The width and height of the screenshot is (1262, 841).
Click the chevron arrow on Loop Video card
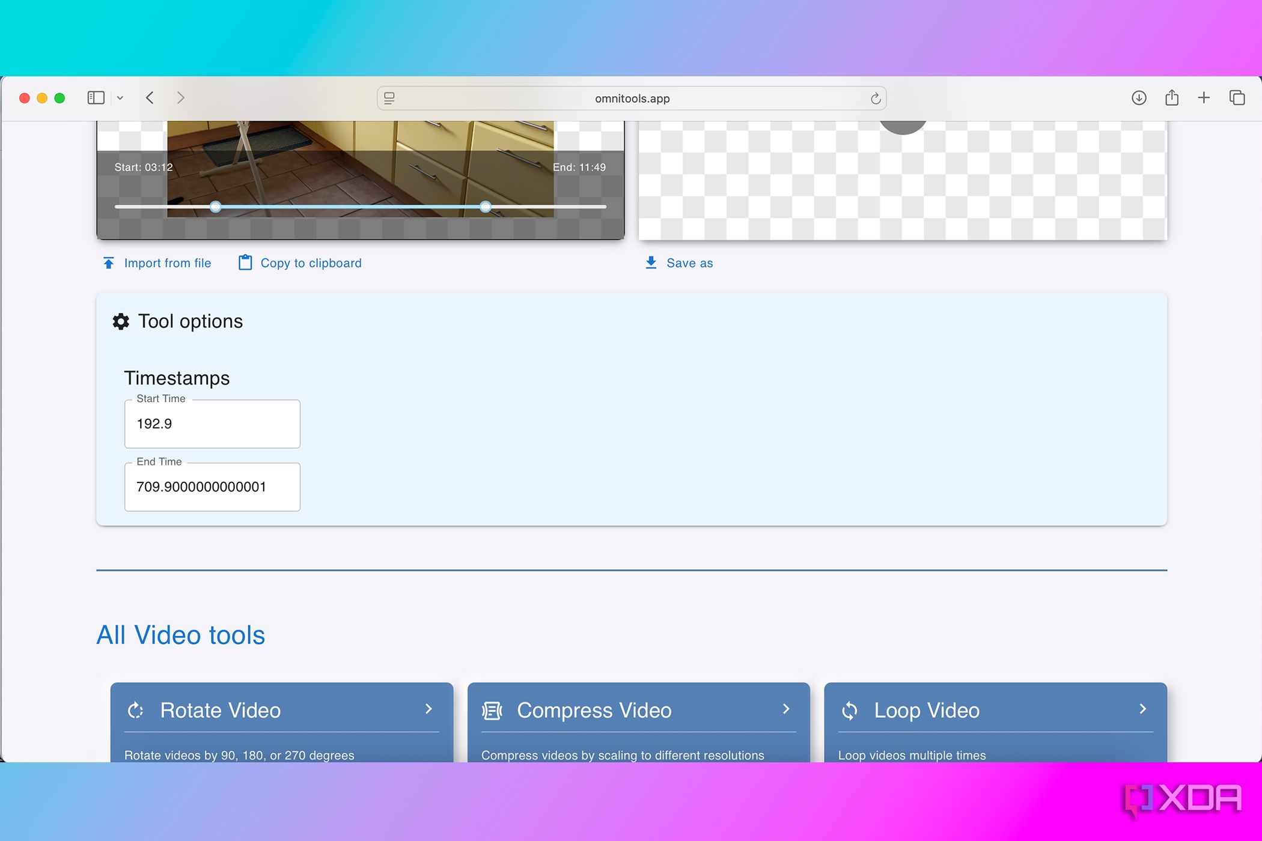[1142, 709]
